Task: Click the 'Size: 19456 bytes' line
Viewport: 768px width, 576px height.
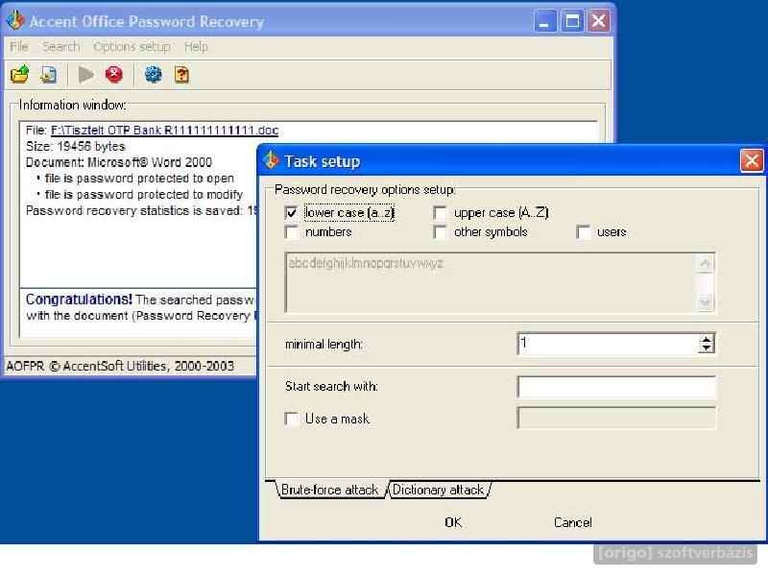Action: (x=76, y=147)
